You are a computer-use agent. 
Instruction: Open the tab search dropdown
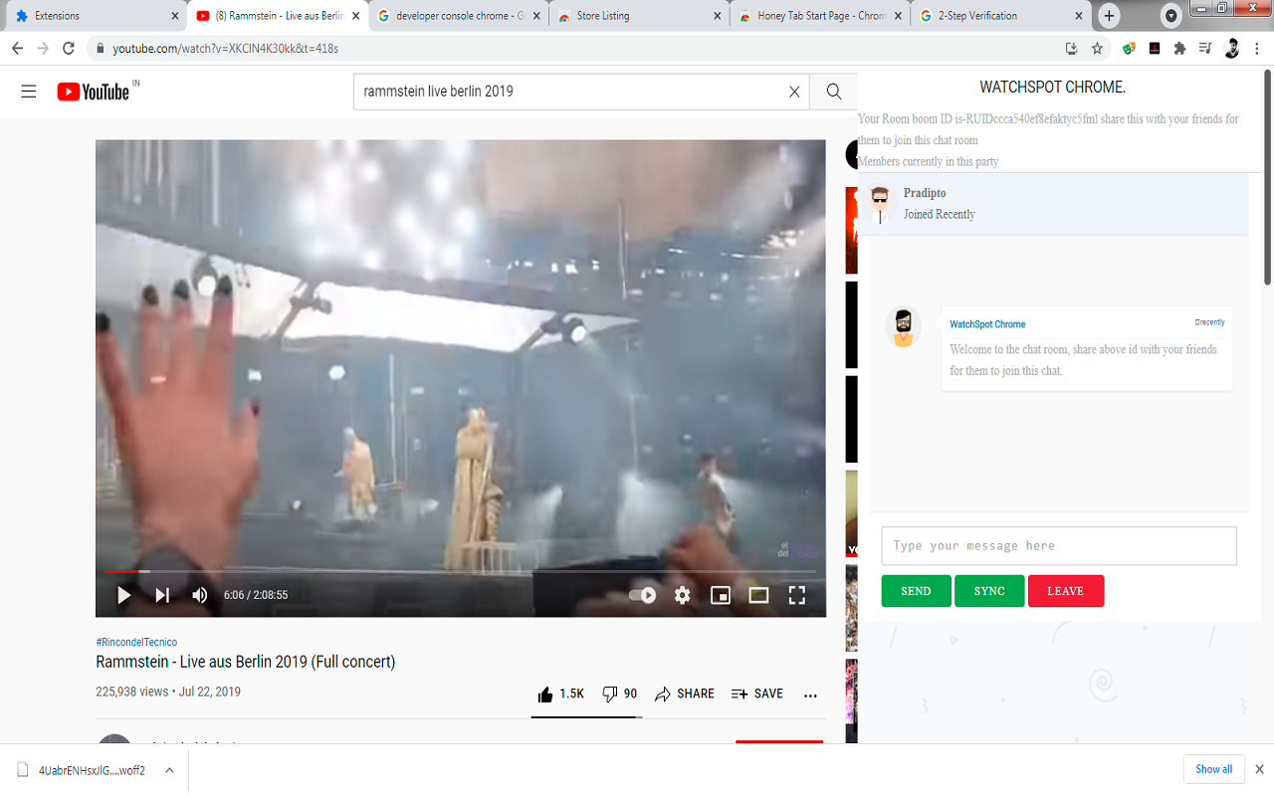[x=1171, y=16]
